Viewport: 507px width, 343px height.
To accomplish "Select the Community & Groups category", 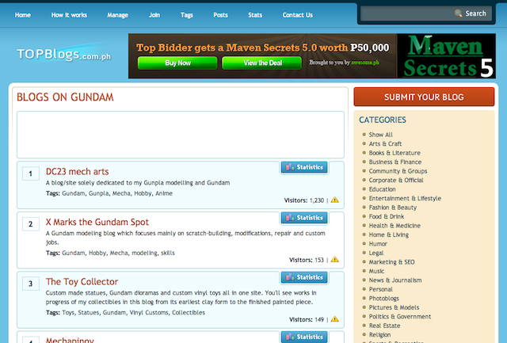I will (x=398, y=171).
